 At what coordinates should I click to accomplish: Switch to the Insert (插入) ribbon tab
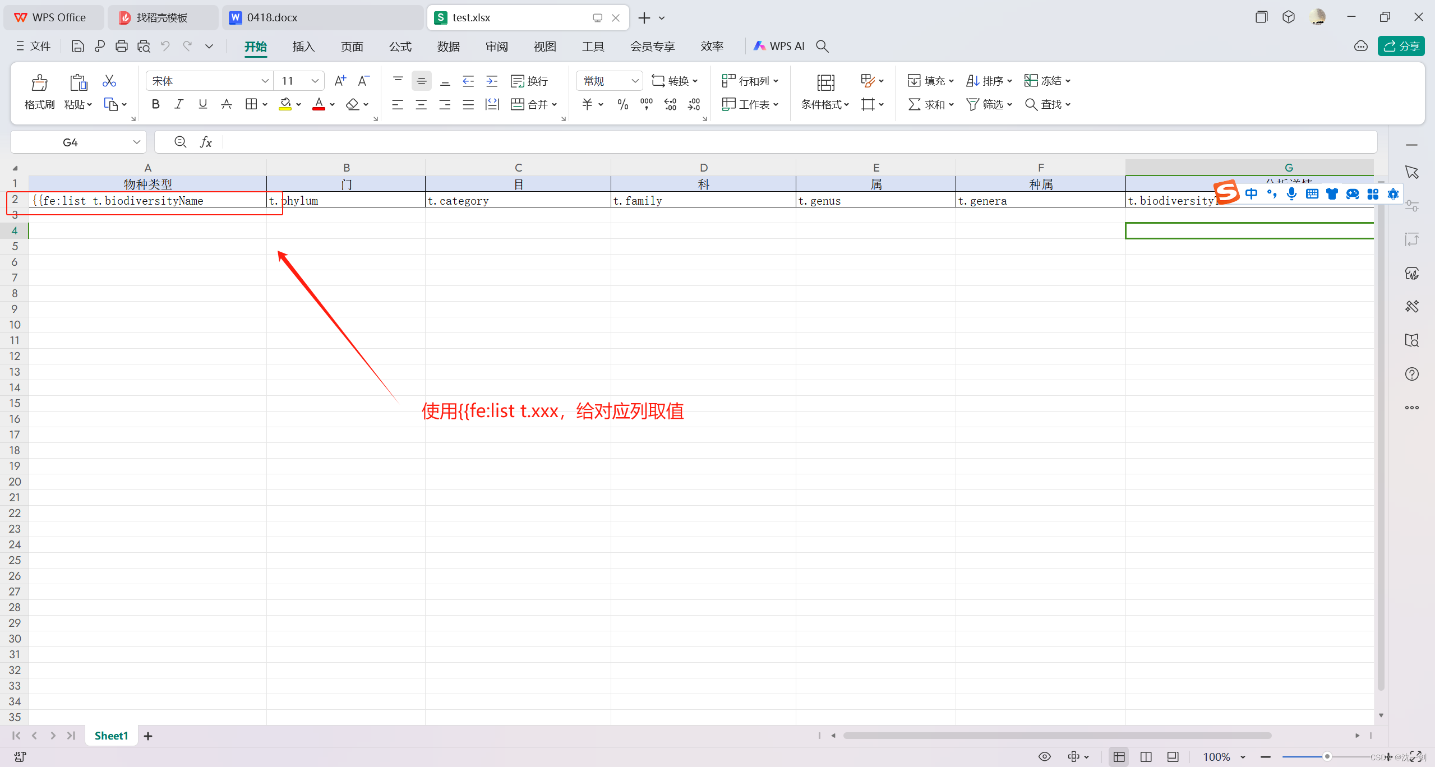tap(303, 47)
